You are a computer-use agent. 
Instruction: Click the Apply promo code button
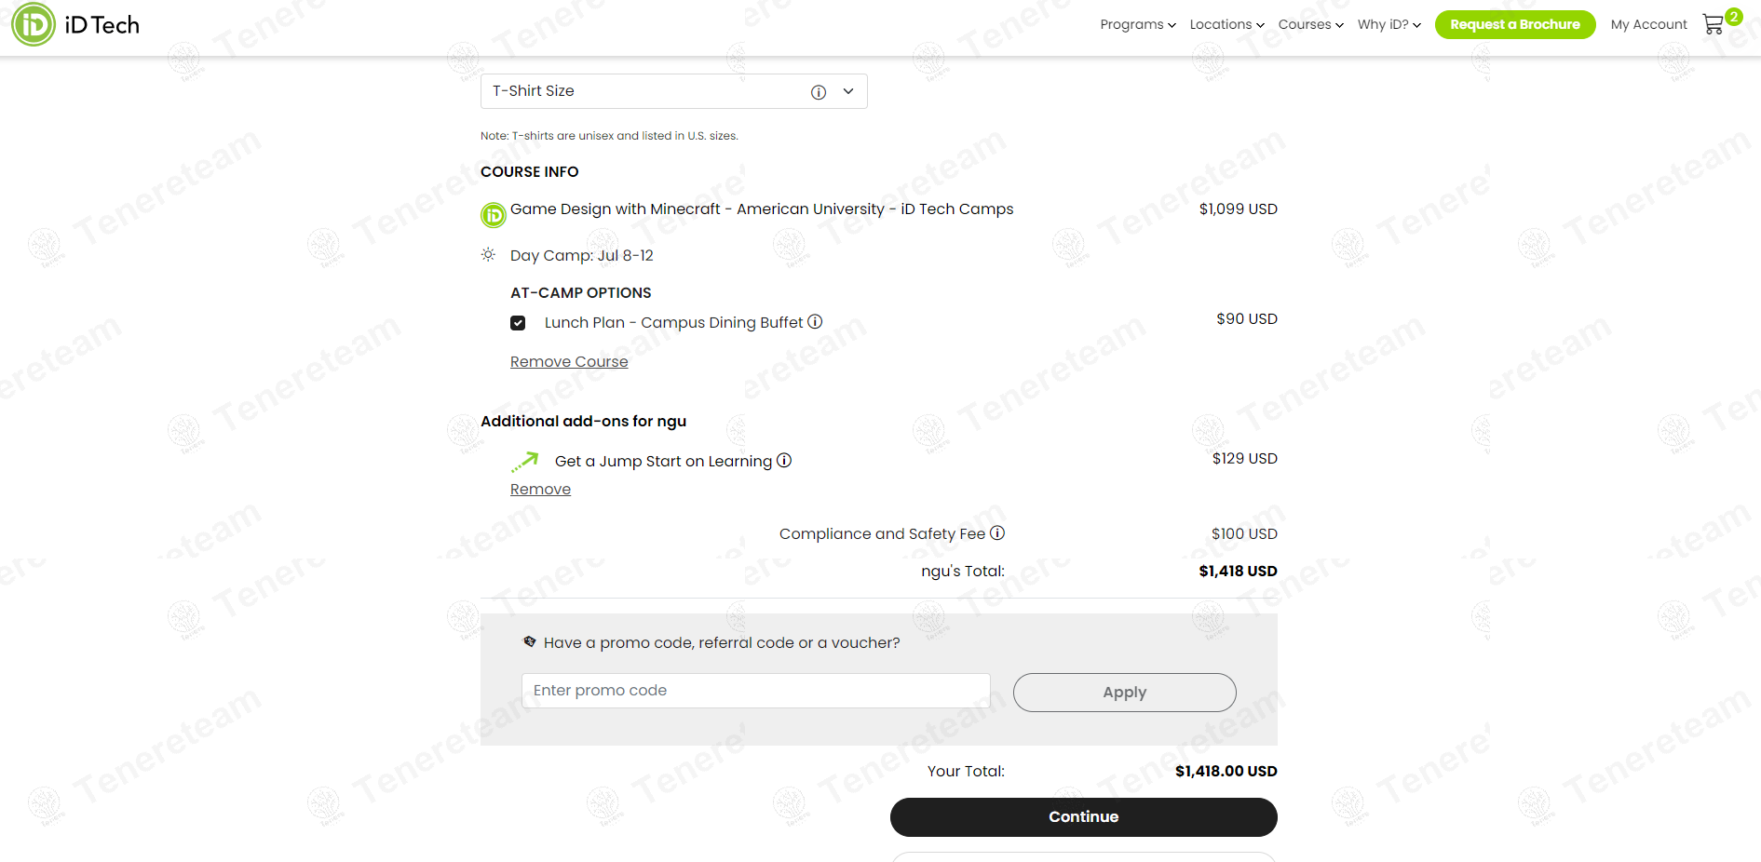(x=1124, y=693)
